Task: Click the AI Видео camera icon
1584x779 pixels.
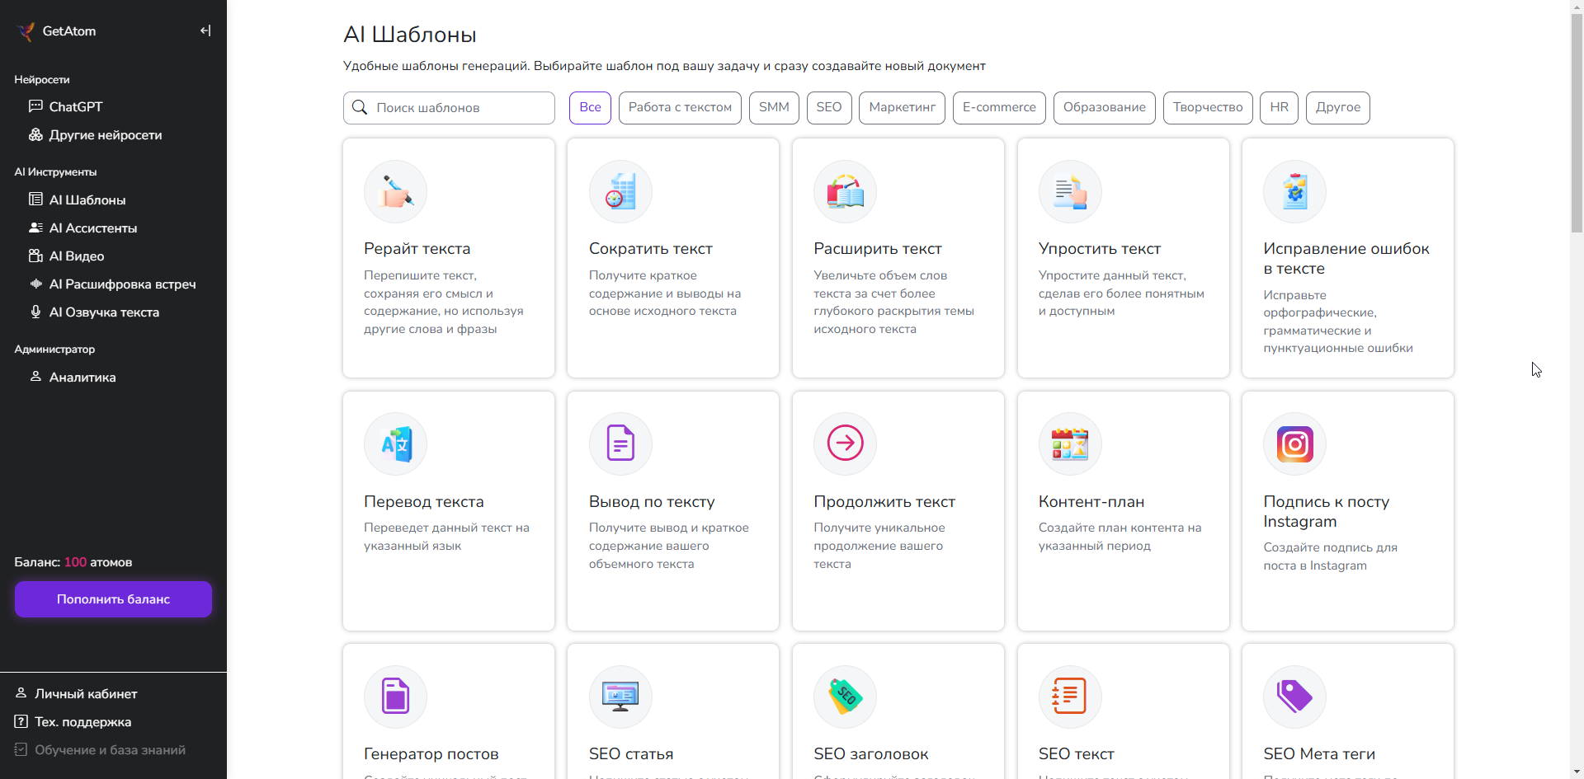Action: pyautogui.click(x=35, y=256)
